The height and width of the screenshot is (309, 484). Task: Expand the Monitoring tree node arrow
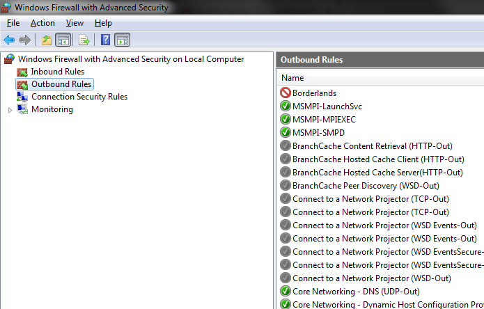click(9, 110)
